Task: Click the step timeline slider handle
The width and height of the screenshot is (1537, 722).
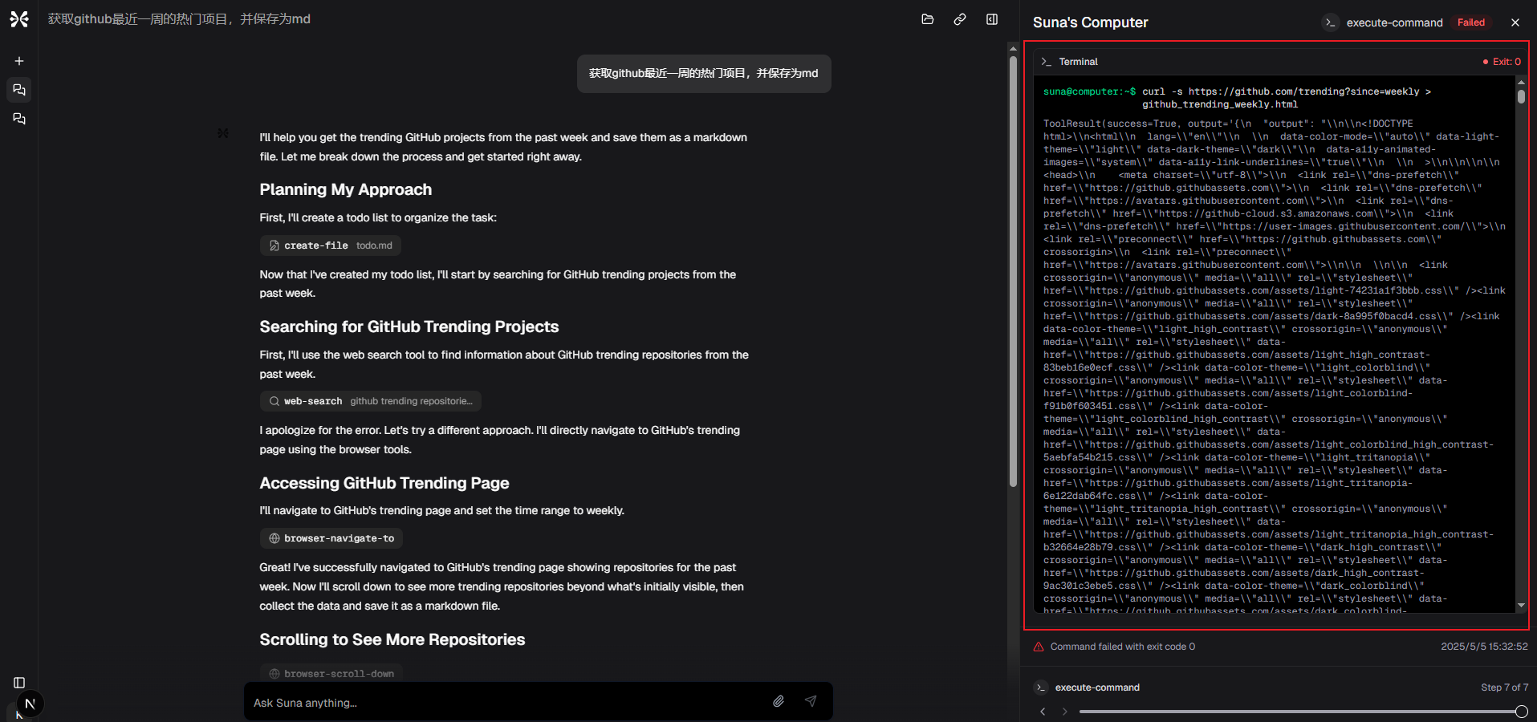Action: pyautogui.click(x=1521, y=712)
